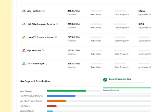This screenshot has height=112, width=151.
Task: Select the Low AOV, Frequent Returns segment title
Action: (x=41, y=37)
